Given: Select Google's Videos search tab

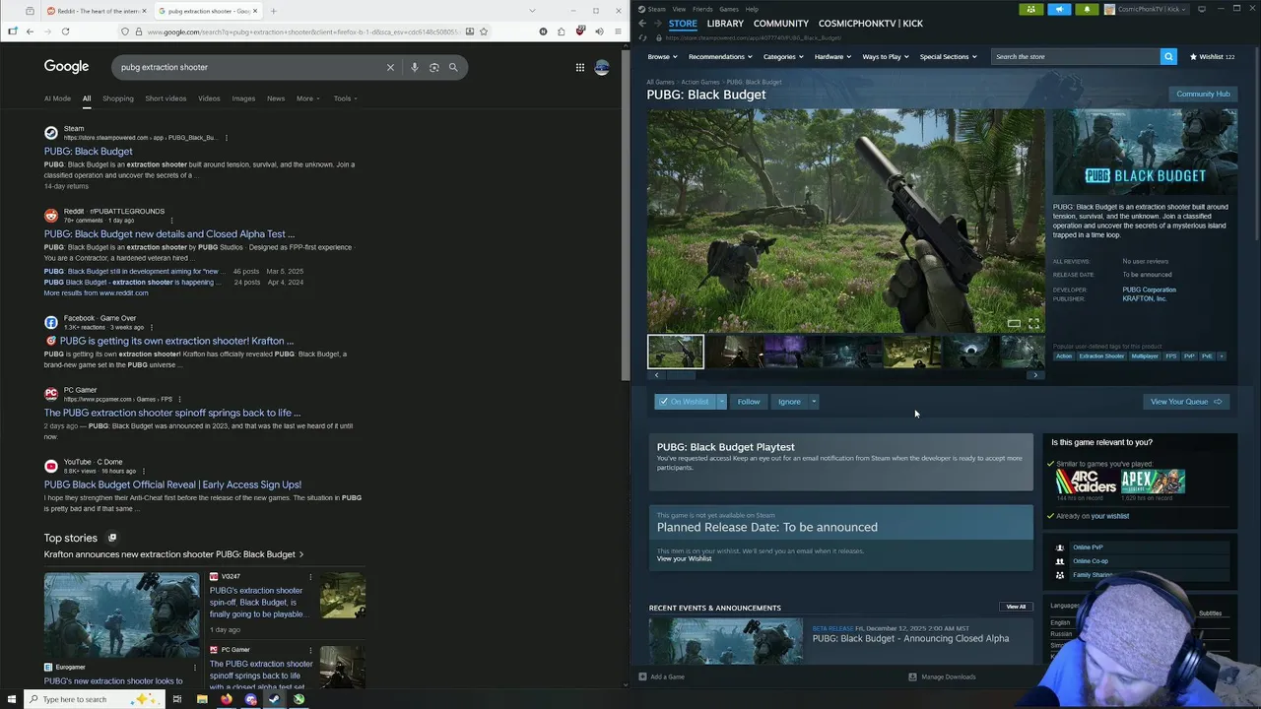Looking at the screenshot, I should click(x=209, y=98).
